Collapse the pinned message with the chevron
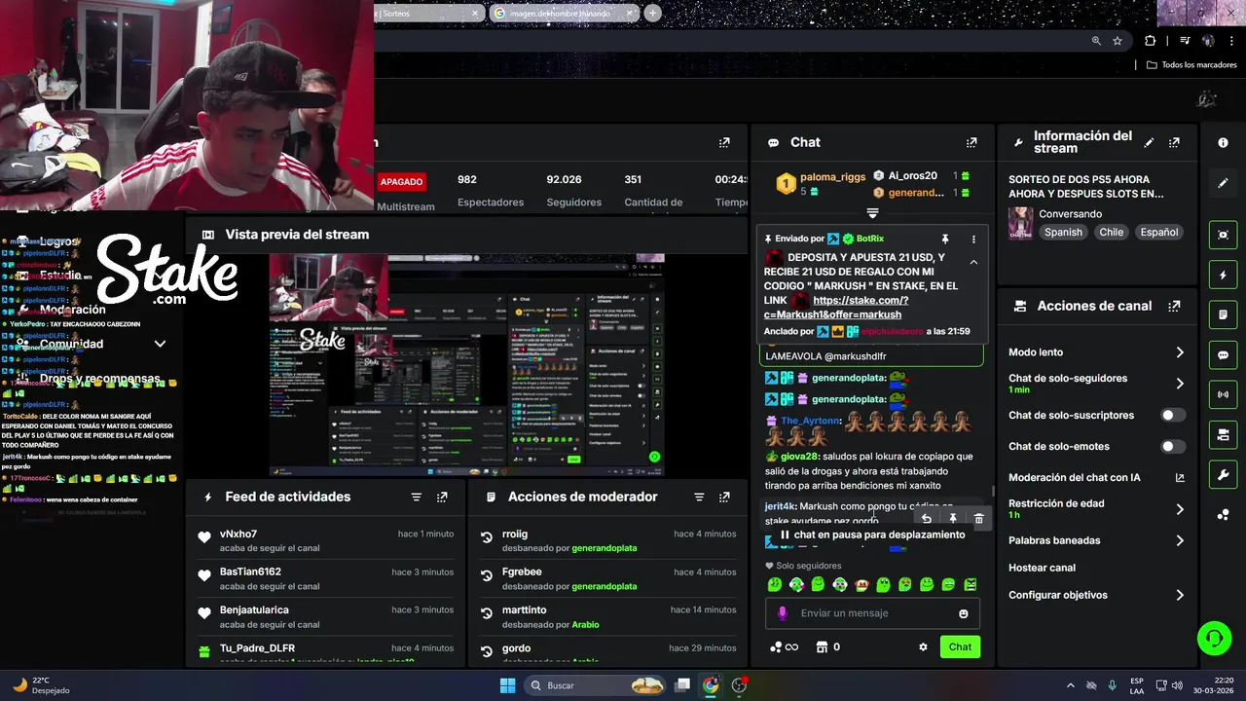The width and height of the screenshot is (1246, 701). tap(973, 262)
